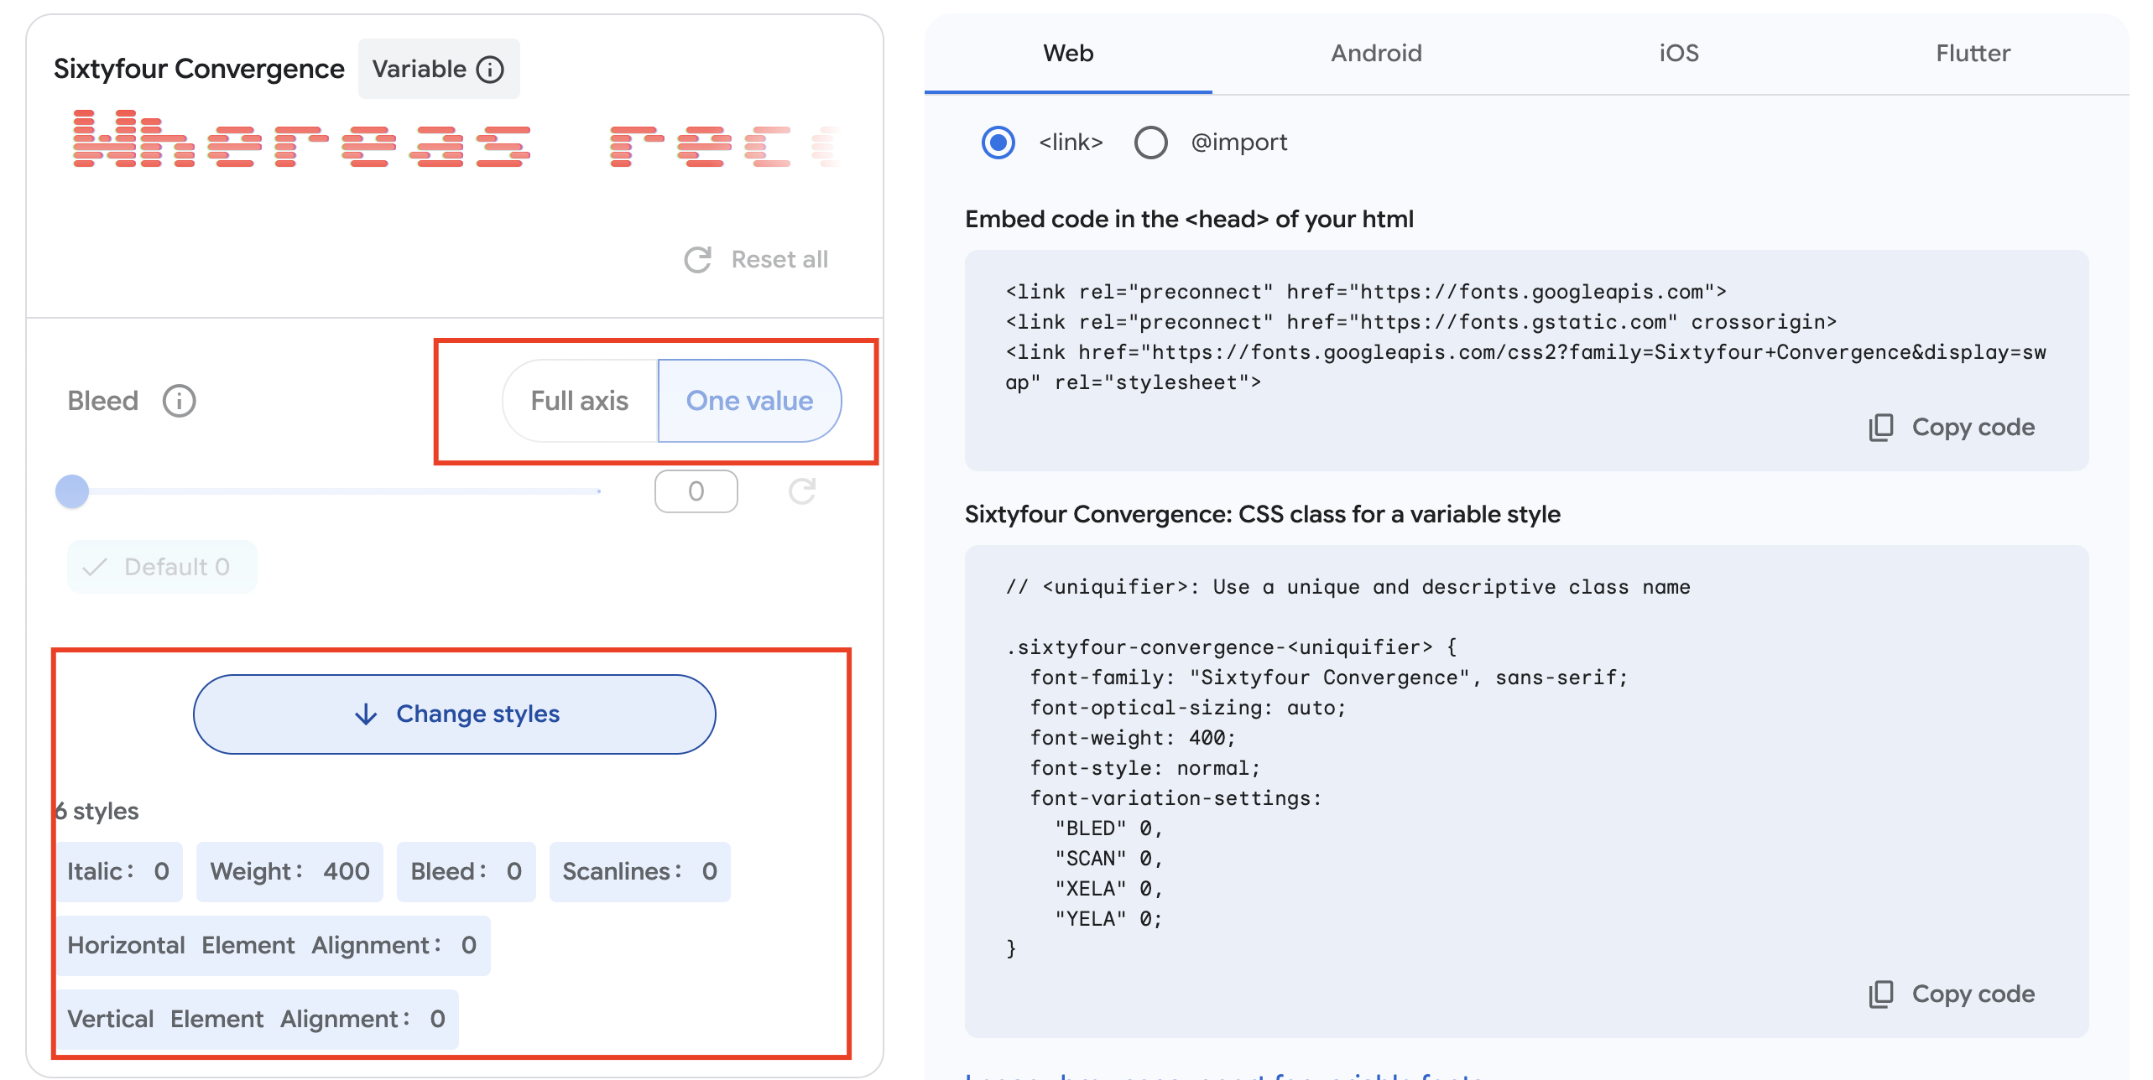Toggle the Default 0 chip
This screenshot has height=1080, width=2153.
(x=162, y=567)
